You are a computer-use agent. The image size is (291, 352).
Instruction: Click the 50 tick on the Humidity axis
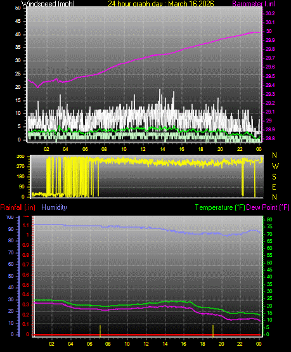[11, 276]
